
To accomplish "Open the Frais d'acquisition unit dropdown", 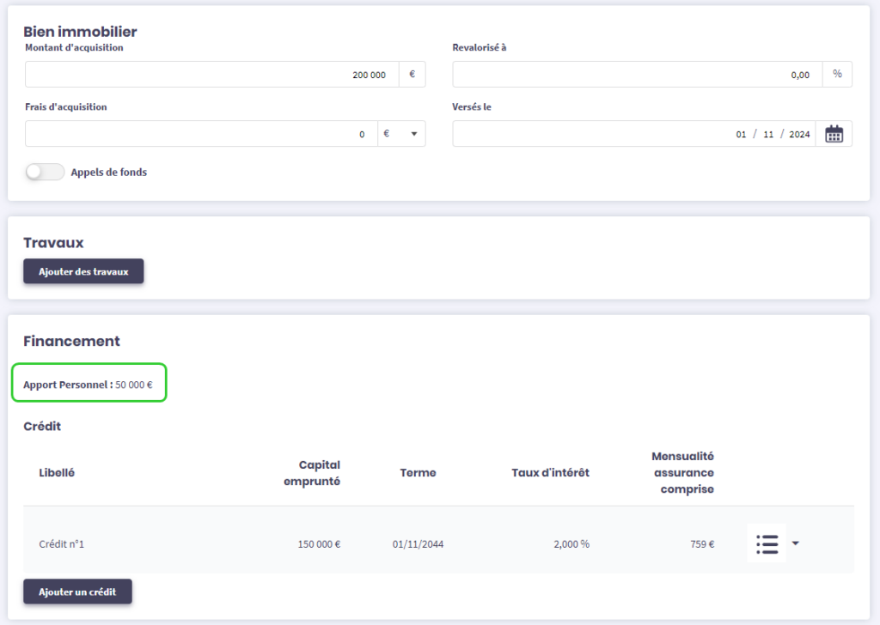I will coord(401,134).
